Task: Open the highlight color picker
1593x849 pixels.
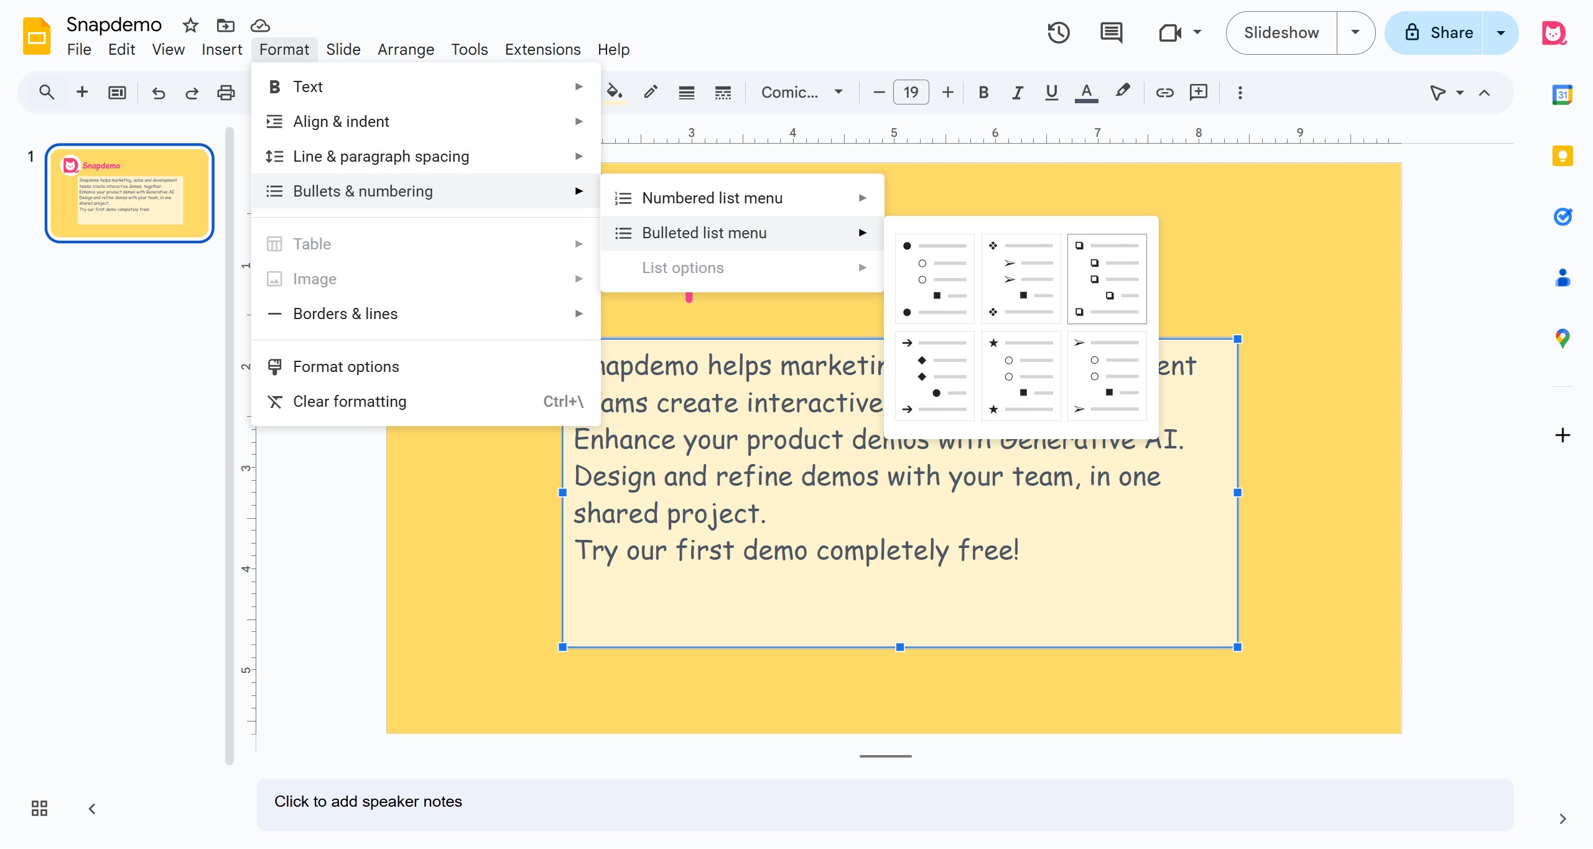Action: (1122, 93)
